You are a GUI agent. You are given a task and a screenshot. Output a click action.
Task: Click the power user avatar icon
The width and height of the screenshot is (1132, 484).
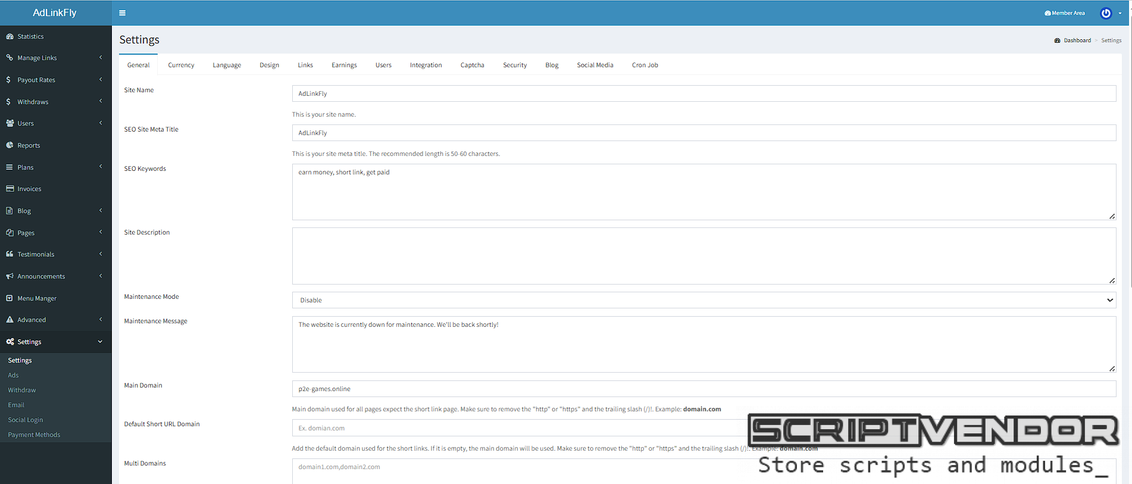pos(1106,13)
